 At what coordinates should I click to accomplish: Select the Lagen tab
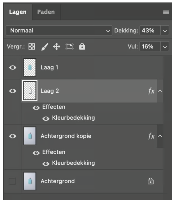18,12
